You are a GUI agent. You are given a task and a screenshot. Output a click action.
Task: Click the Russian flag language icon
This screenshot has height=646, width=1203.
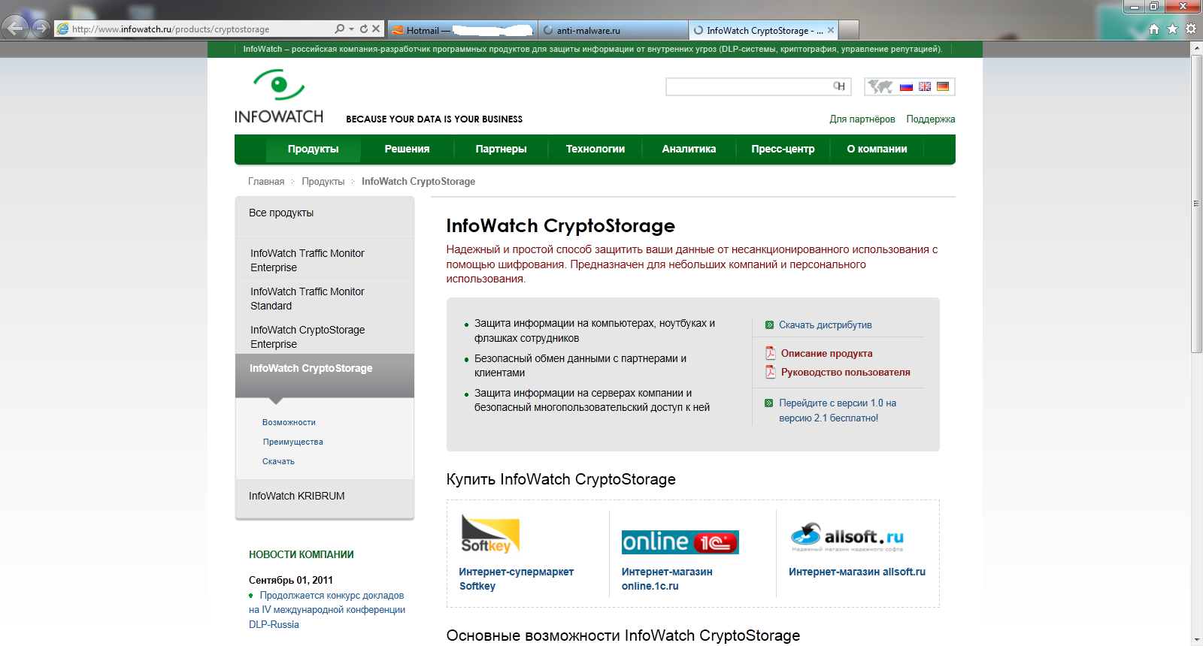click(x=906, y=86)
